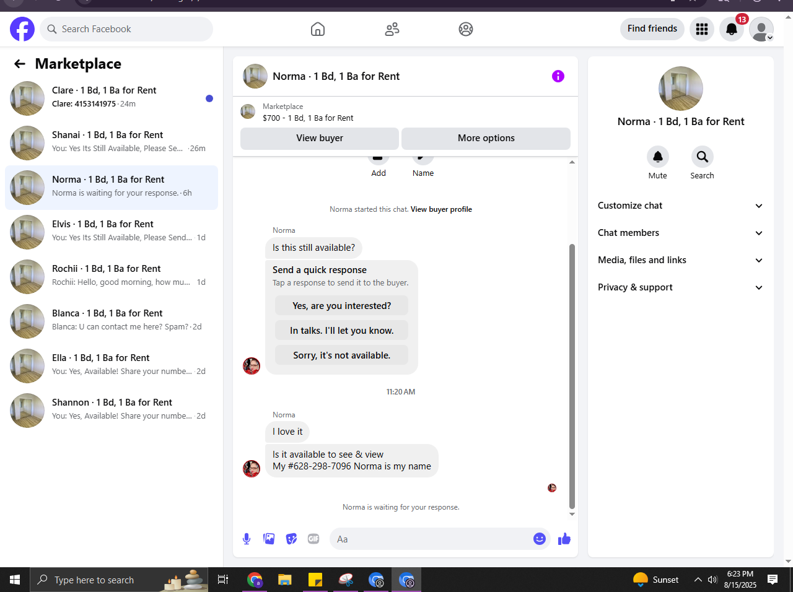Click the Search in conversation magnifier icon
This screenshot has height=592, width=793.
tap(702, 157)
